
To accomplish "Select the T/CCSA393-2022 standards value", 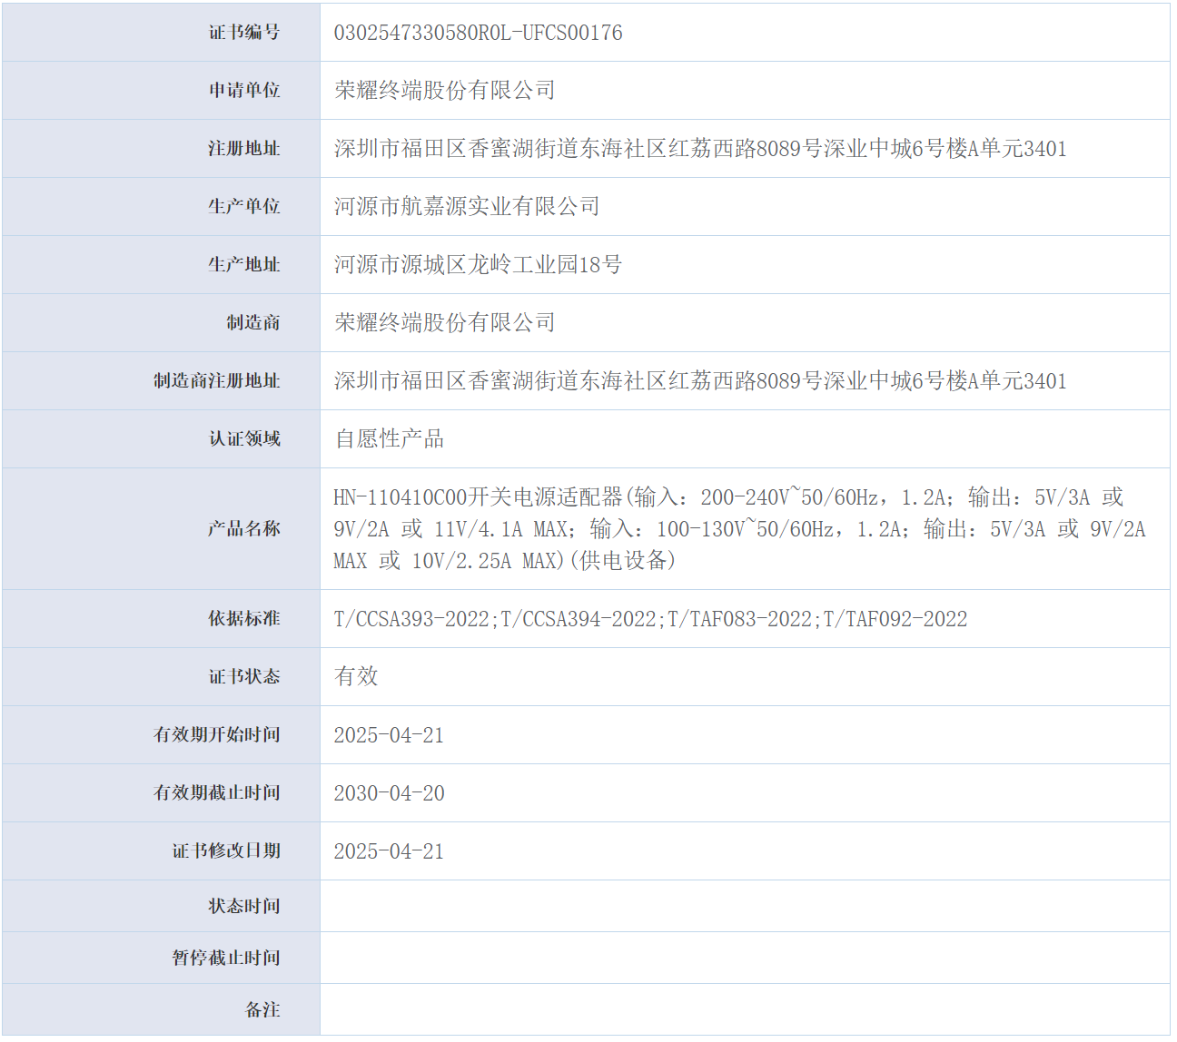I will pos(650,619).
